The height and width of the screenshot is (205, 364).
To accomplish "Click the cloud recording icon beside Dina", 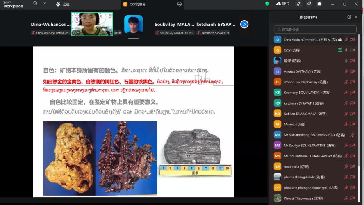I will click(x=340, y=40).
